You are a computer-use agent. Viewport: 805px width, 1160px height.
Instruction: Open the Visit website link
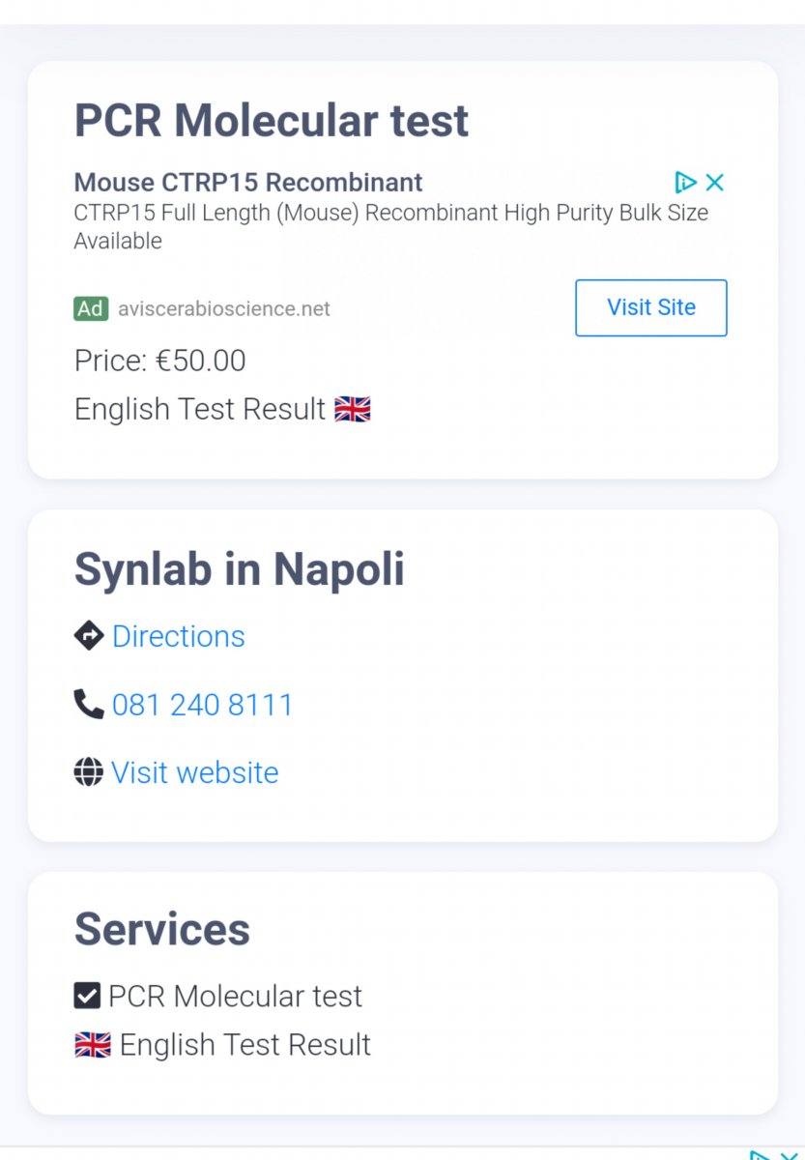[x=195, y=772]
